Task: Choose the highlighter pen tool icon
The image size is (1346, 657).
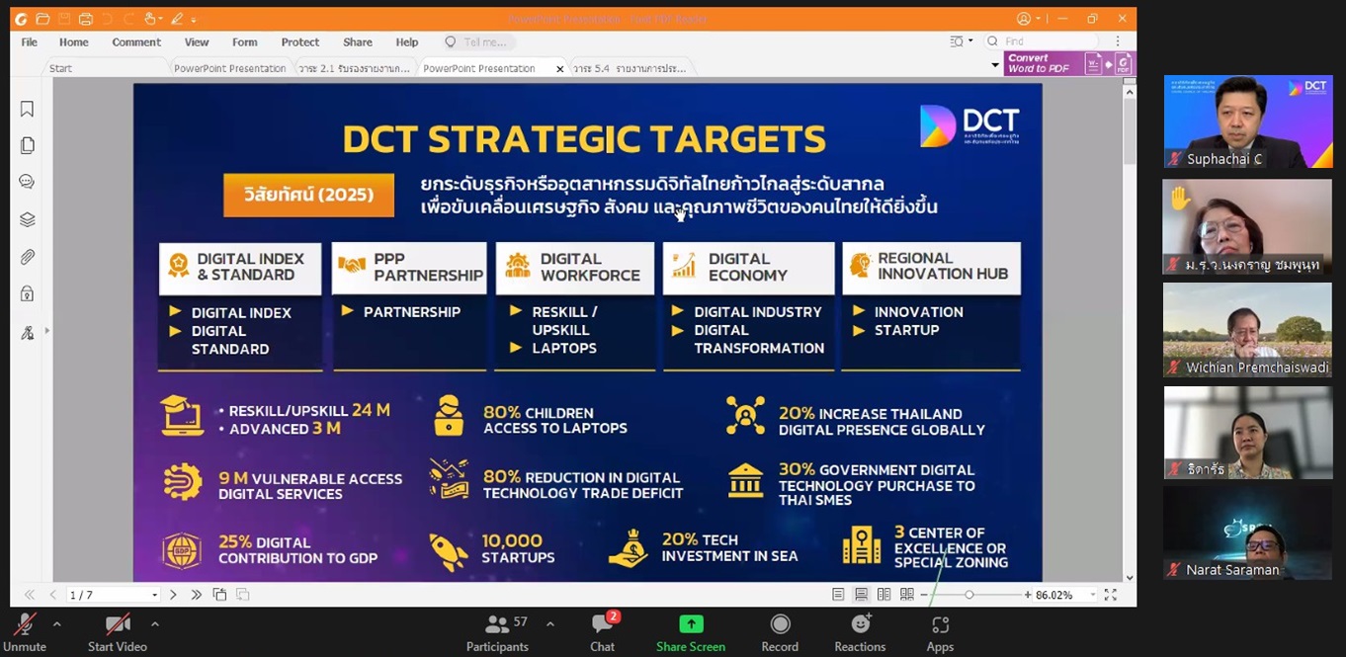Action: point(178,19)
